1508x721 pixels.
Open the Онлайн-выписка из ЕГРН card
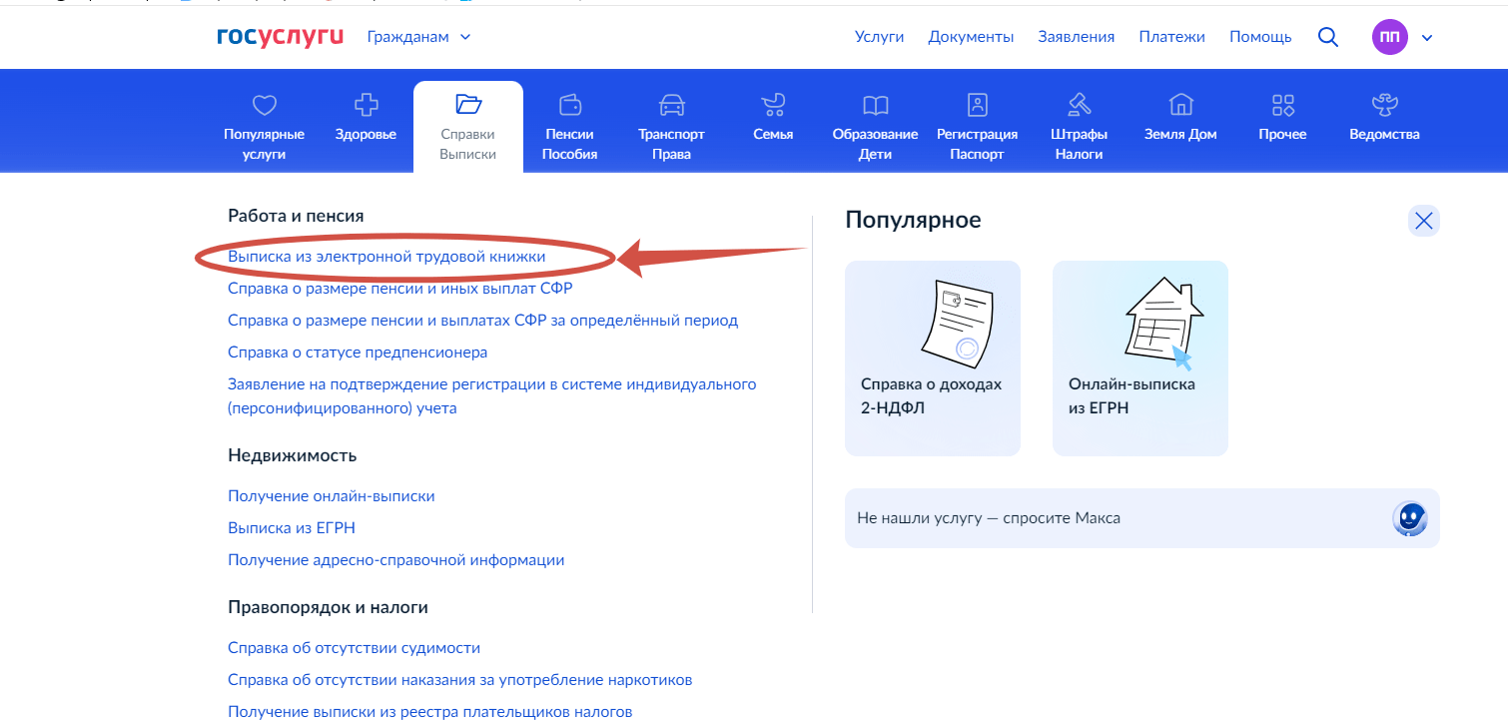click(1140, 359)
